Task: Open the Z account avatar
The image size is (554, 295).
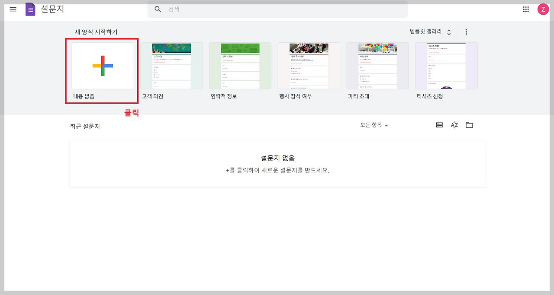Action: click(543, 9)
